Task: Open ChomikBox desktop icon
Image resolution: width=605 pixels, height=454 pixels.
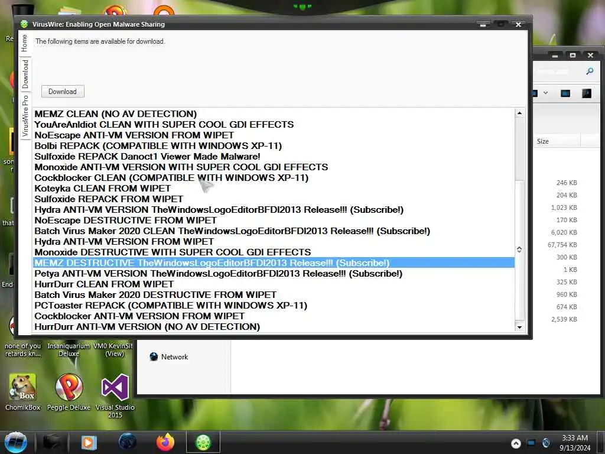Action: pos(23,393)
